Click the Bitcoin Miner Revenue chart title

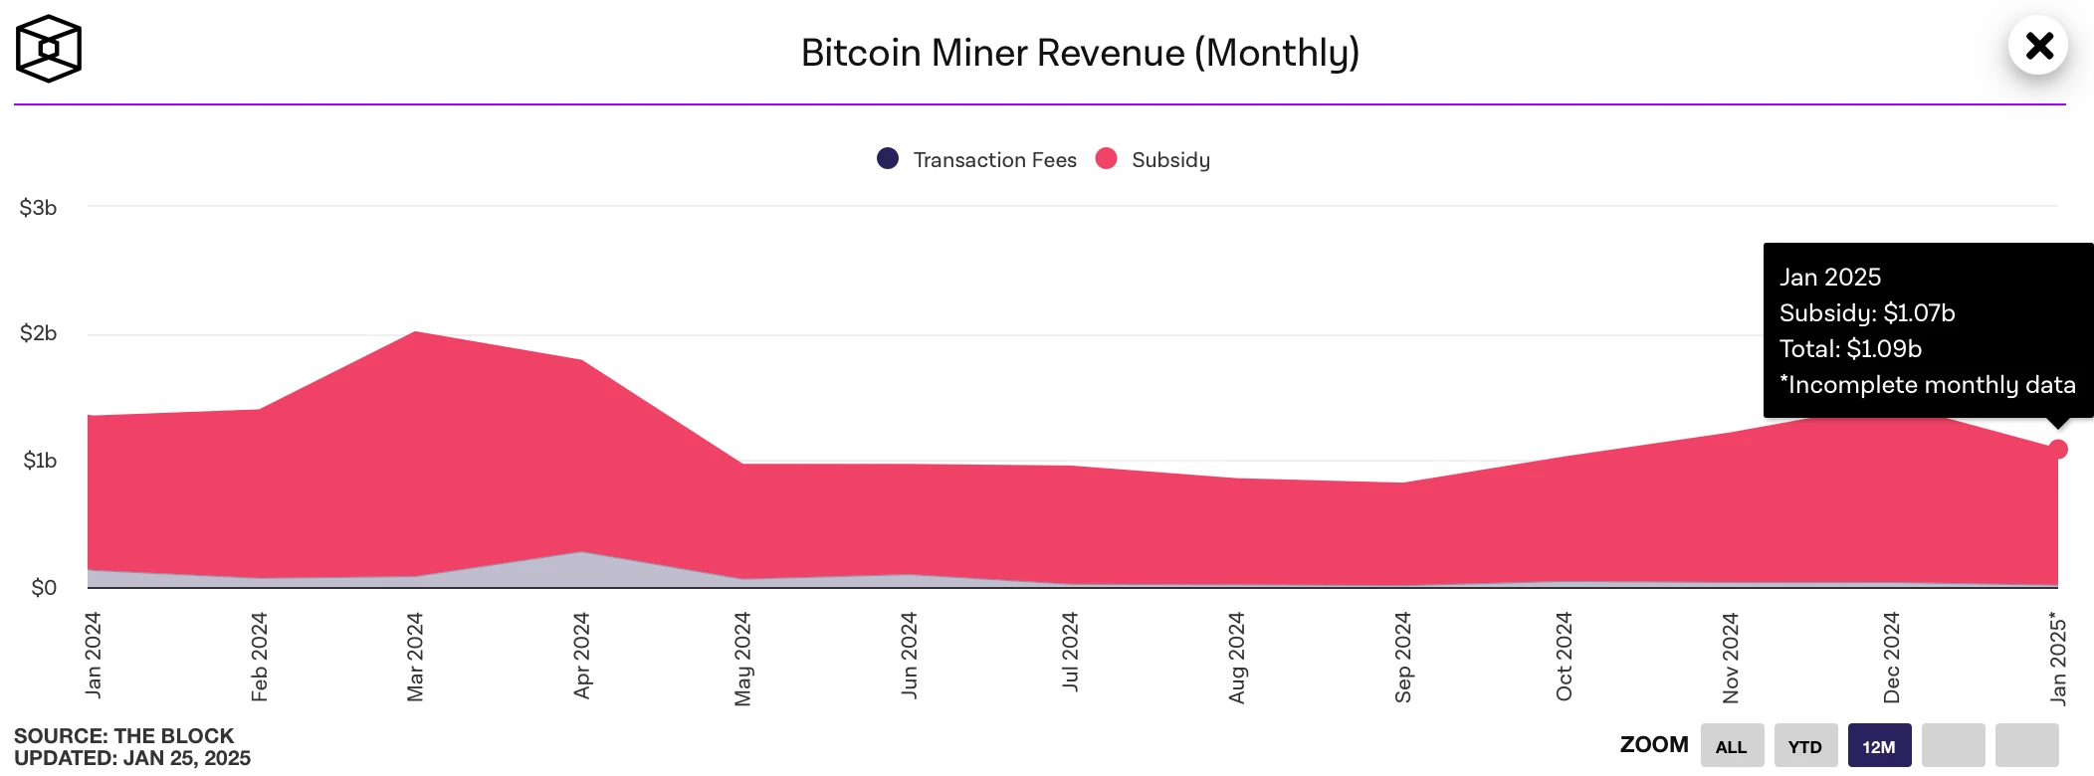coord(1080,53)
